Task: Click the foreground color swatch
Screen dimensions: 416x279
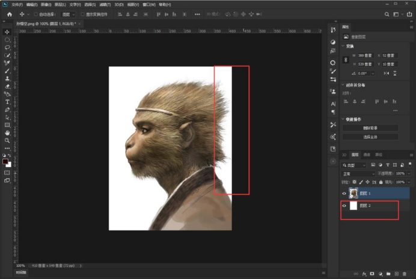Action: click(x=5, y=162)
